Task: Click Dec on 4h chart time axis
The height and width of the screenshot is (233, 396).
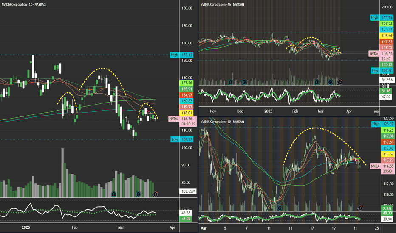Action: click(x=240, y=111)
